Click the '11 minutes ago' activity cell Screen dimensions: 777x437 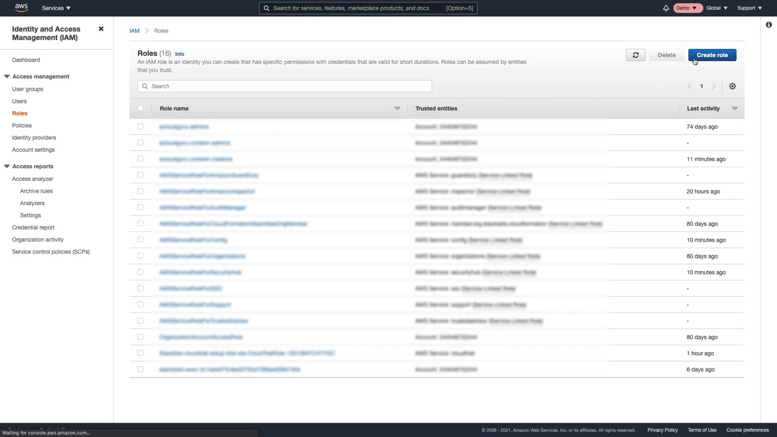(706, 159)
